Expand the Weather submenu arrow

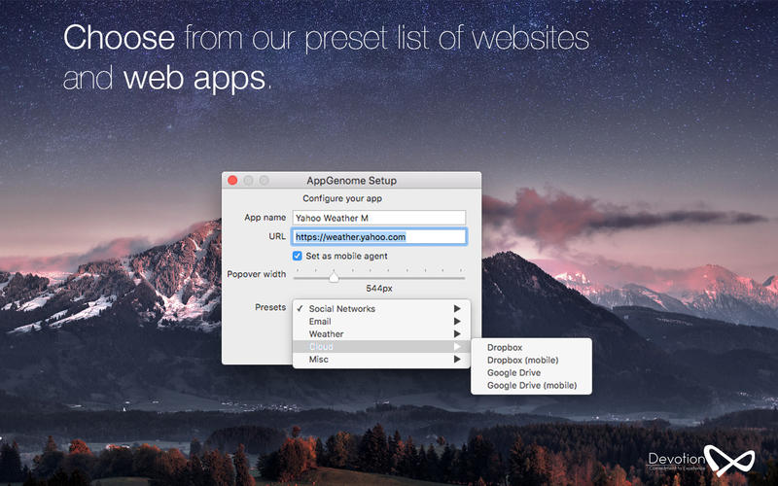[x=457, y=333]
